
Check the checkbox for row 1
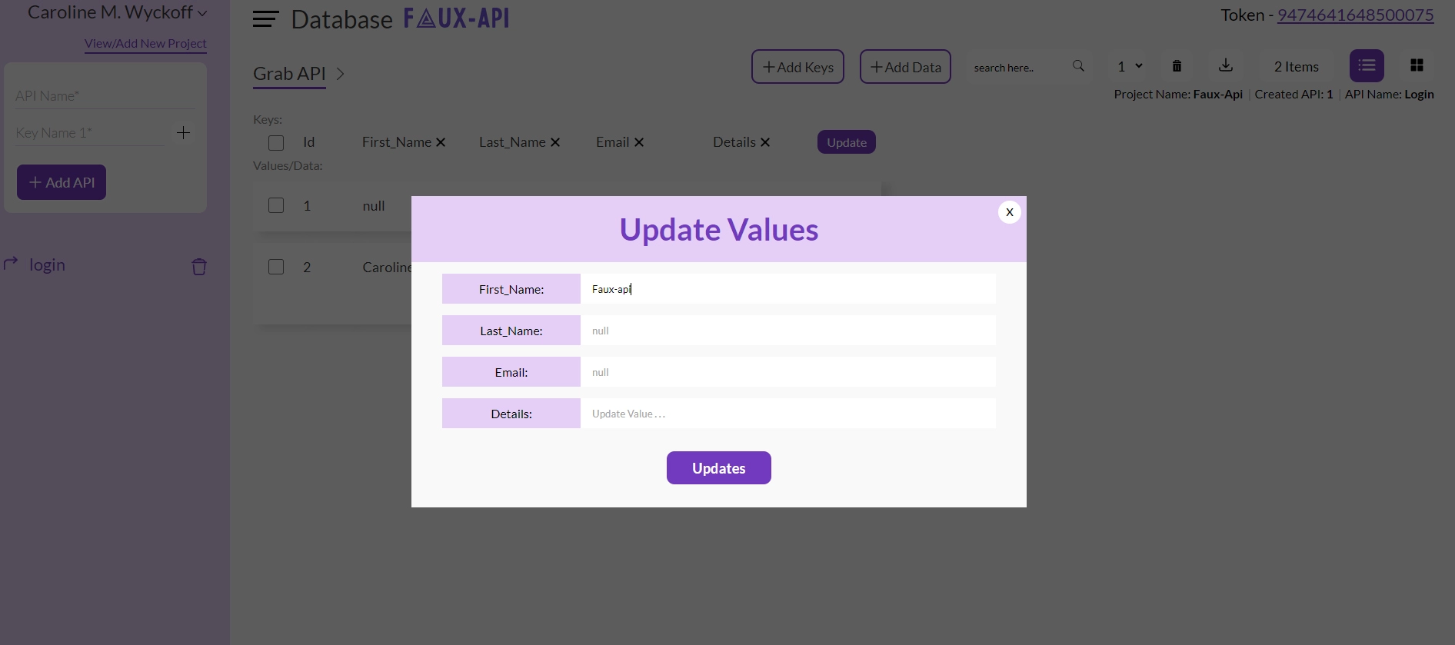276,205
